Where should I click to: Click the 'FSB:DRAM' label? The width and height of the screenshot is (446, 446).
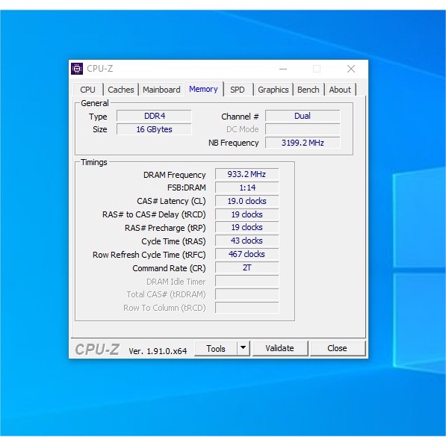pyautogui.click(x=186, y=188)
